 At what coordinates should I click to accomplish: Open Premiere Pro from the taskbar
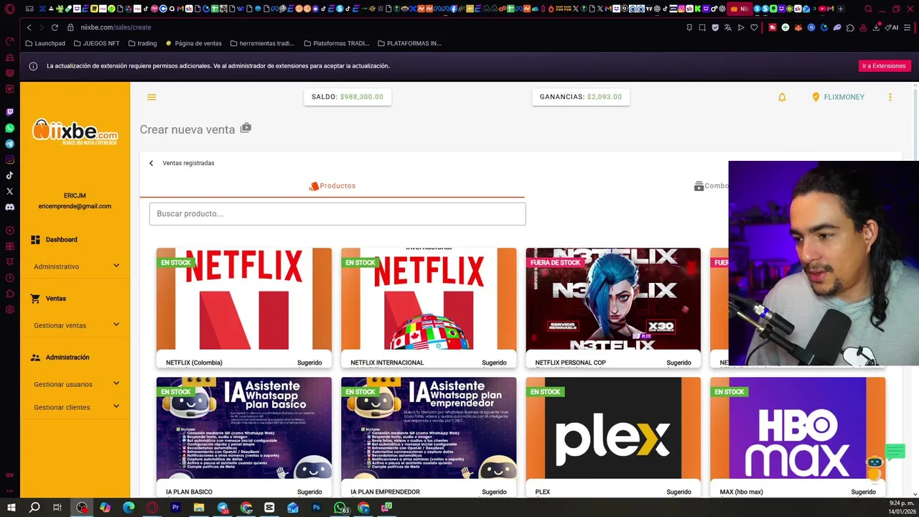(x=175, y=508)
